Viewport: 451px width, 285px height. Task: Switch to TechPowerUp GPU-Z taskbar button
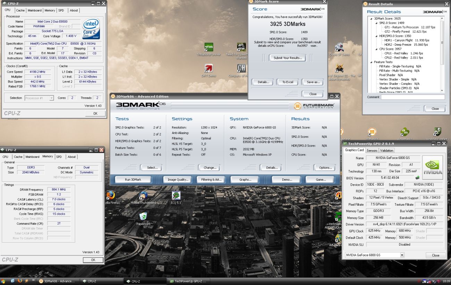coord(189,281)
